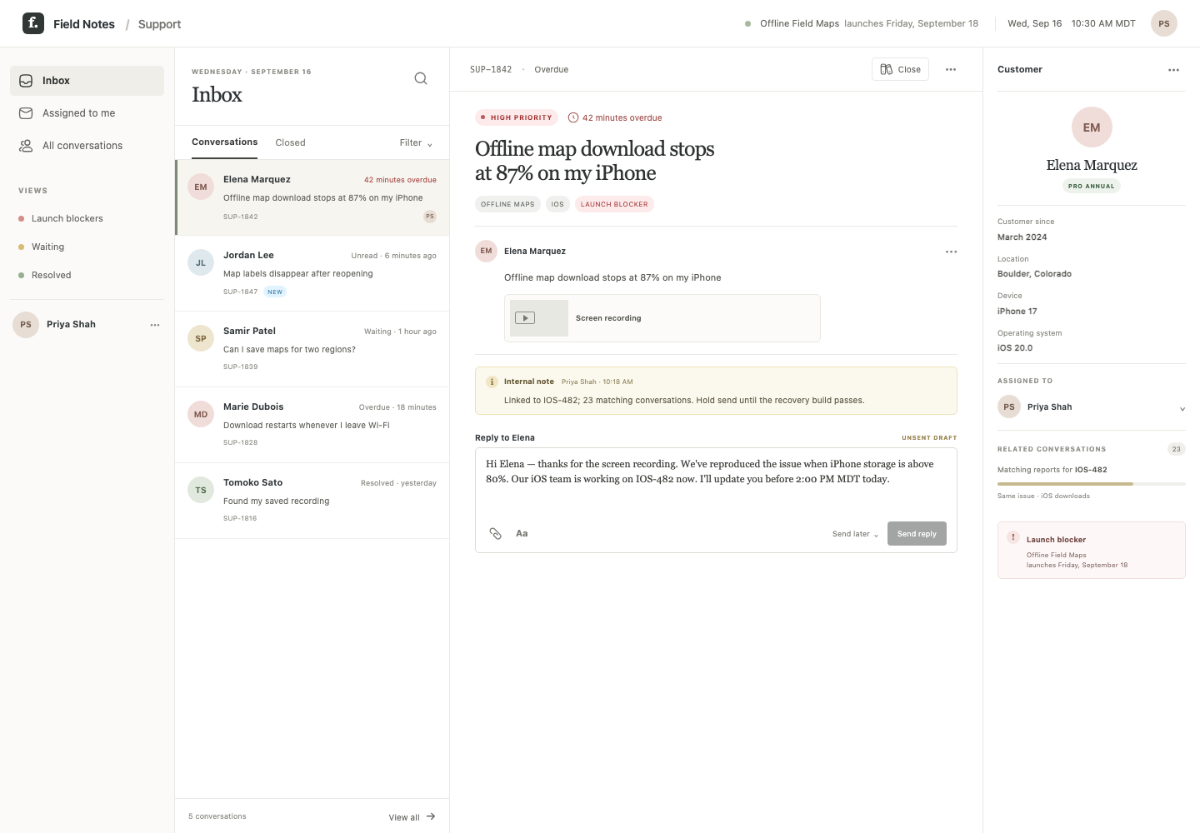The image size is (1200, 833).
Task: Click the 42 minutes overdue clock icon
Action: (x=573, y=117)
